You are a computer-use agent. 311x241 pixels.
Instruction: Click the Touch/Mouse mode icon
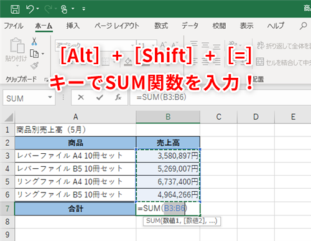click(x=64, y=9)
